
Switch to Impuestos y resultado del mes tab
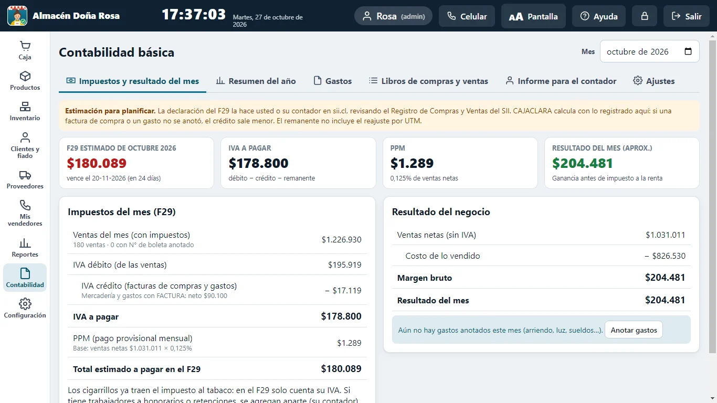click(132, 81)
